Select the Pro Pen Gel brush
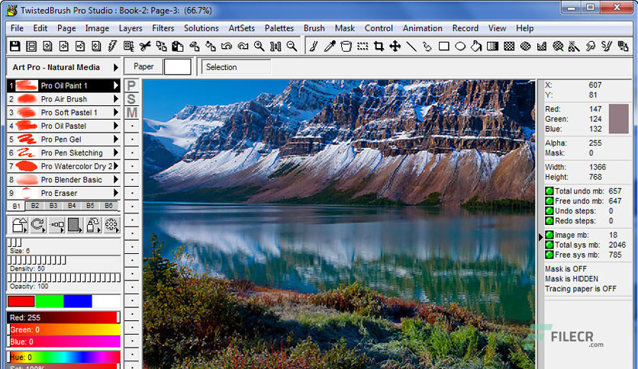 point(63,140)
